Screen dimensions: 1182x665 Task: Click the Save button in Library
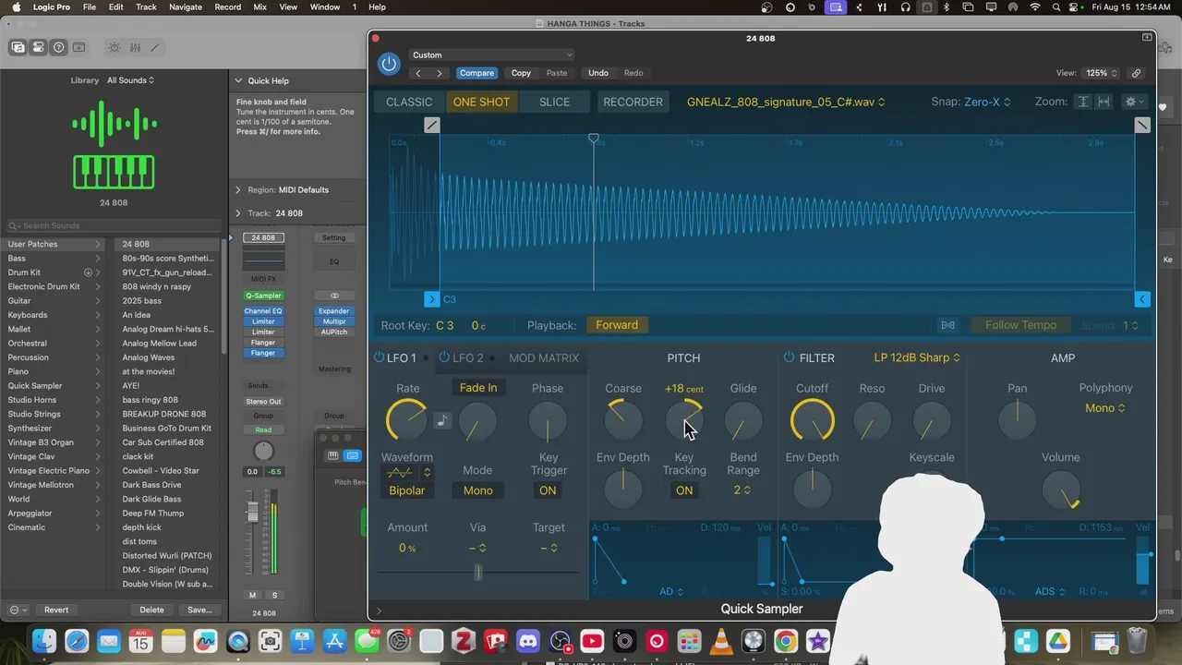click(199, 610)
